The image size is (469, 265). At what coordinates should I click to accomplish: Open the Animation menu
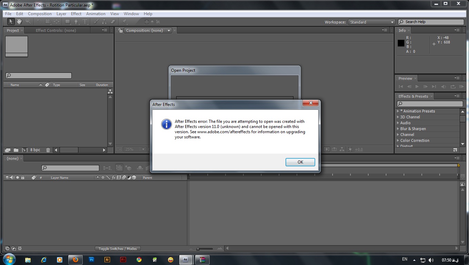click(96, 14)
